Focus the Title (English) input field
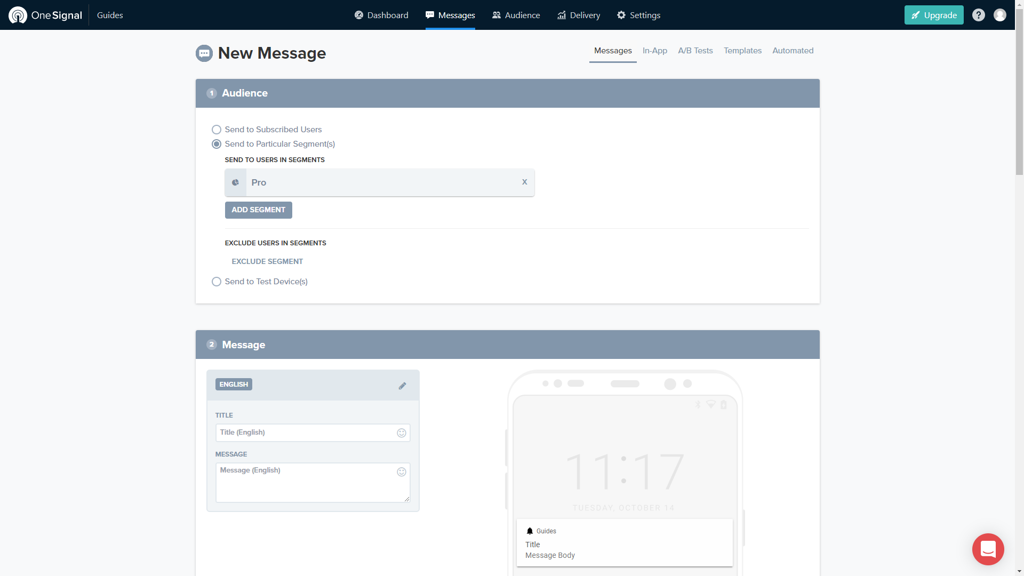This screenshot has width=1024, height=576. coord(313,433)
